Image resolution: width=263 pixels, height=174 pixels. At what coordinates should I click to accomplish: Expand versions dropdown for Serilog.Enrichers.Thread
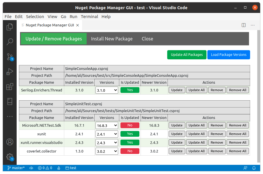coord(107,90)
